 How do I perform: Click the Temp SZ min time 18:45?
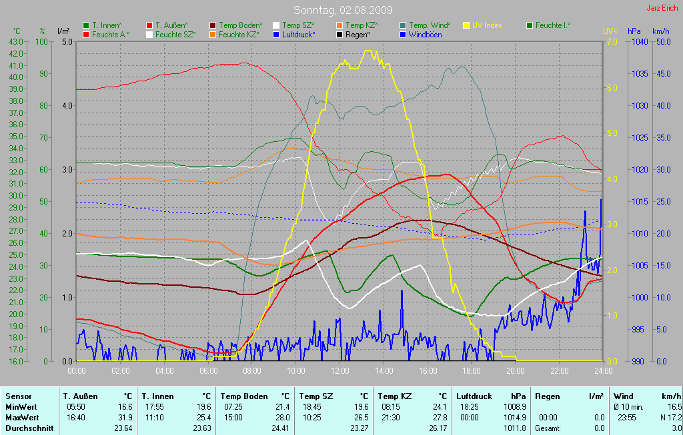coord(312,407)
